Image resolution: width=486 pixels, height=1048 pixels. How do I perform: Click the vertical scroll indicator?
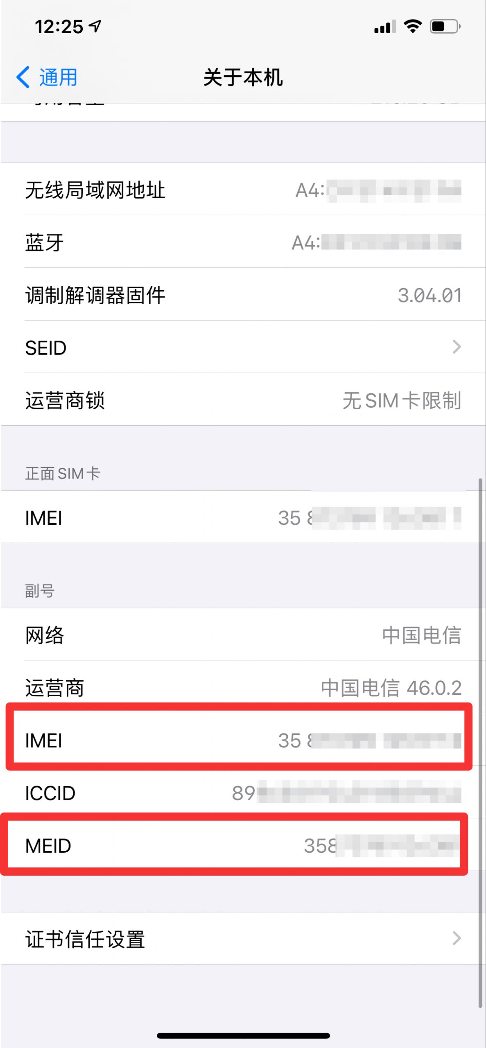click(480, 743)
